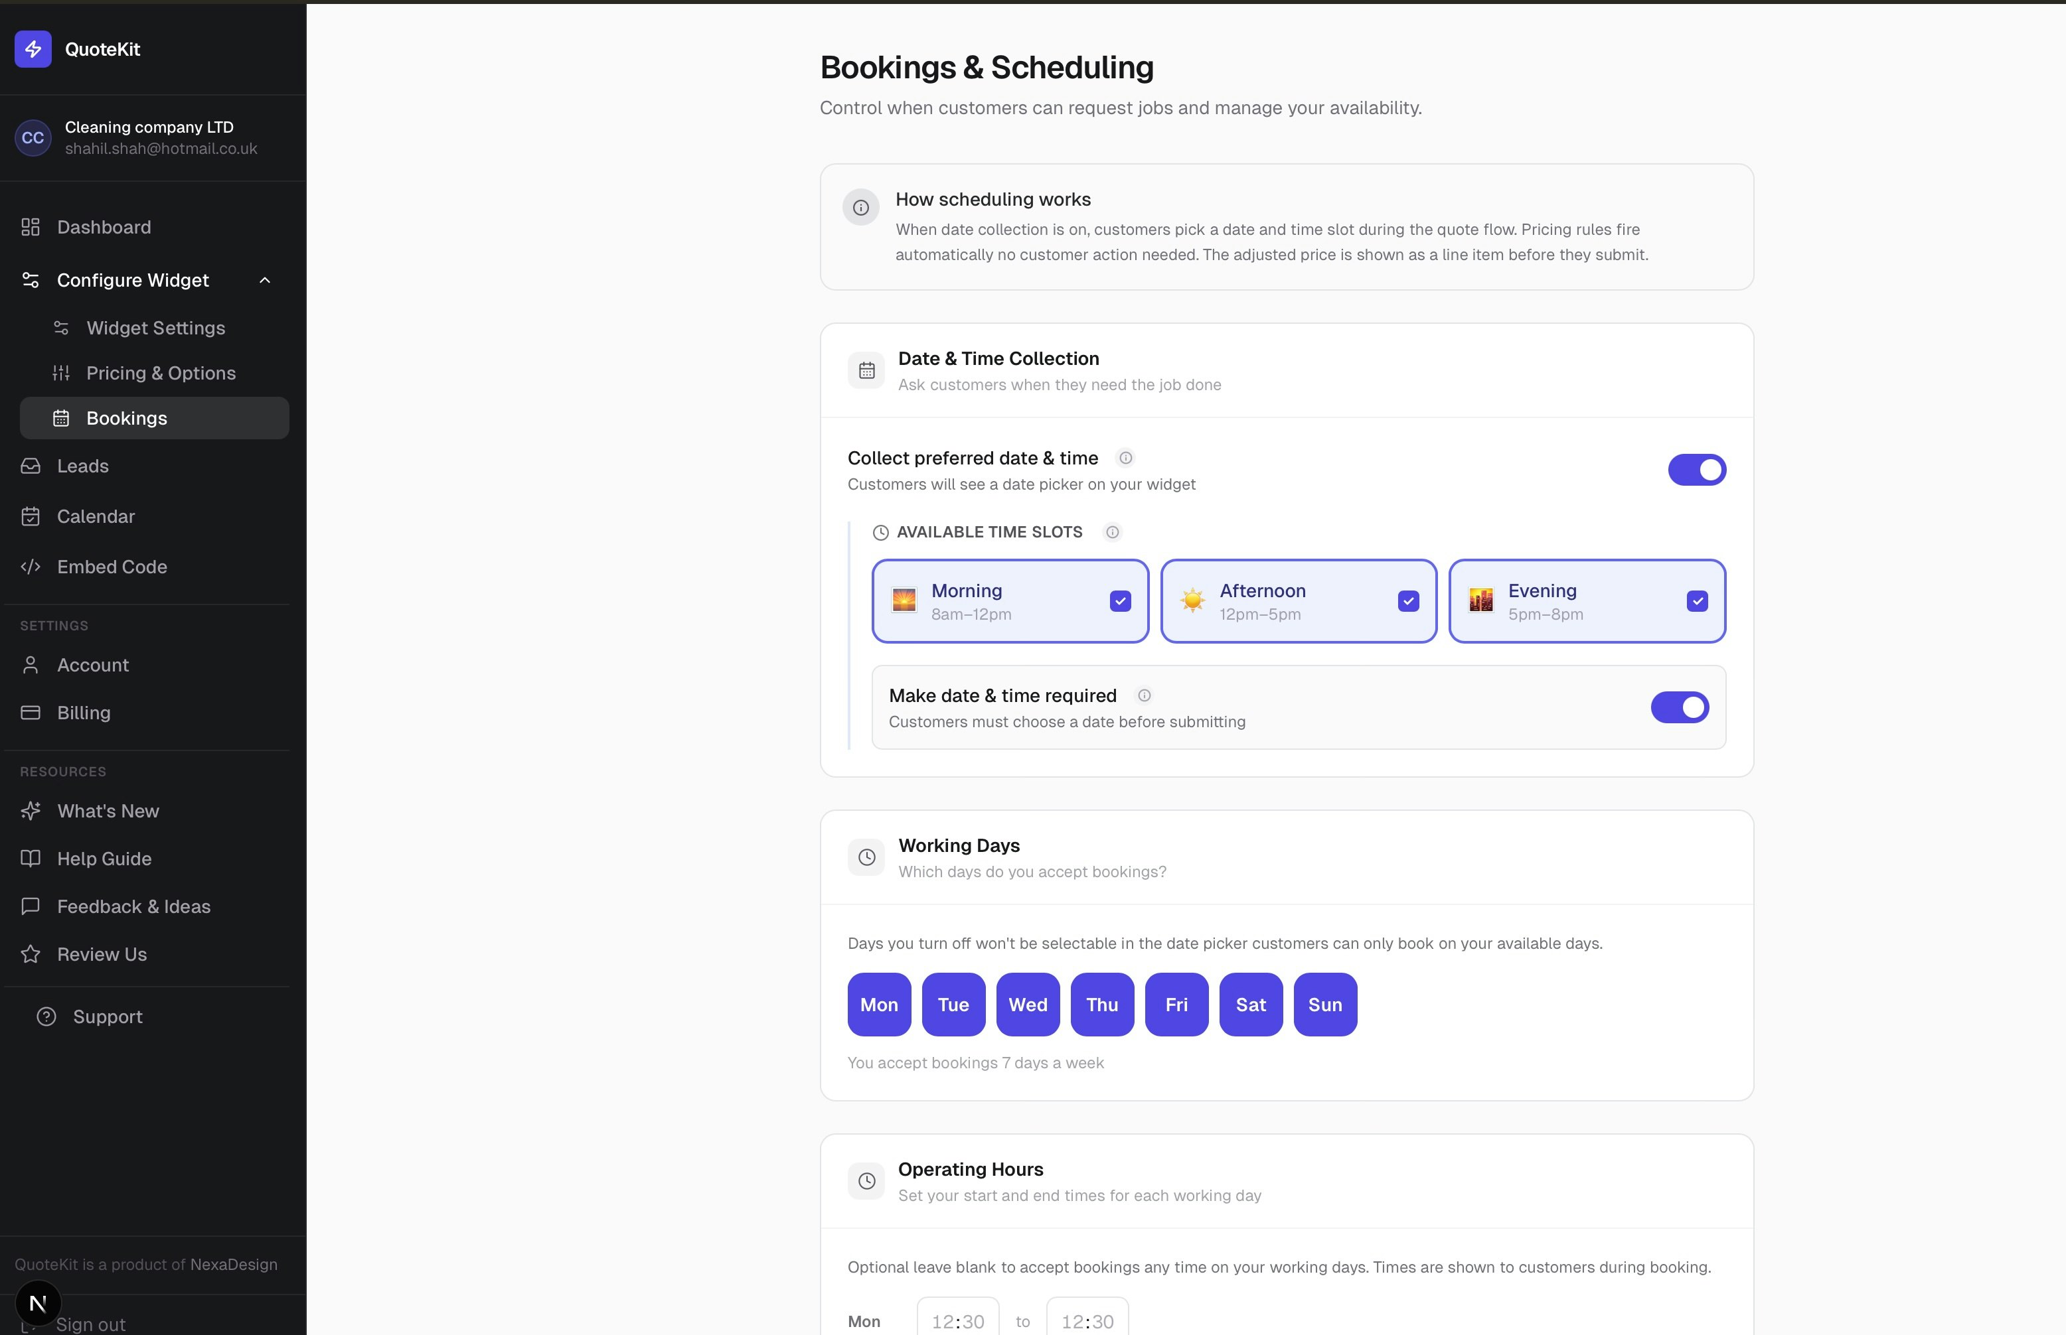The width and height of the screenshot is (2066, 1335).
Task: Click the Operating Hours clock icon
Action: [866, 1180]
